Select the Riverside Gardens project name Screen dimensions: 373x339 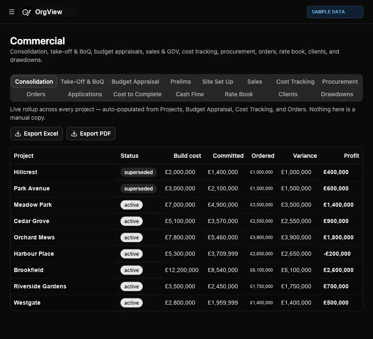tap(40, 287)
